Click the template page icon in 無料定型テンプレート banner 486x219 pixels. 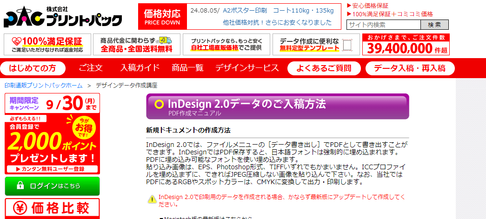click(348, 46)
